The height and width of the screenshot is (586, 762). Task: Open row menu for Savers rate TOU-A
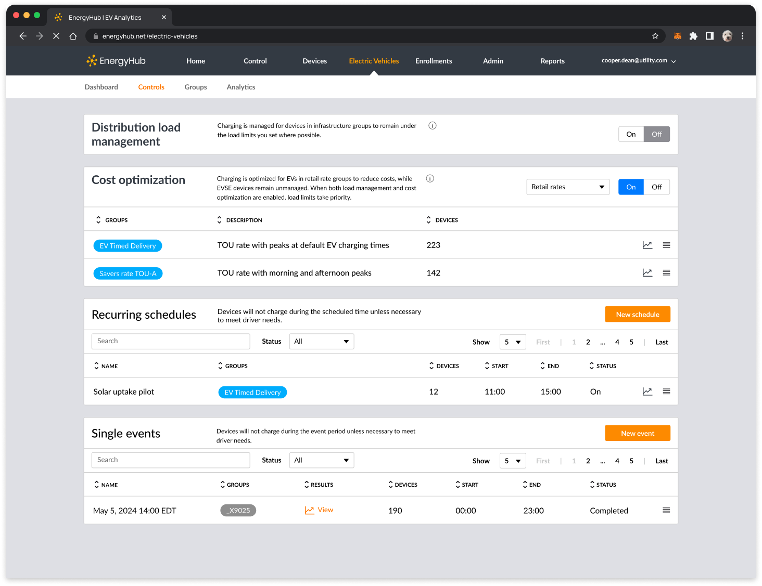coord(666,272)
